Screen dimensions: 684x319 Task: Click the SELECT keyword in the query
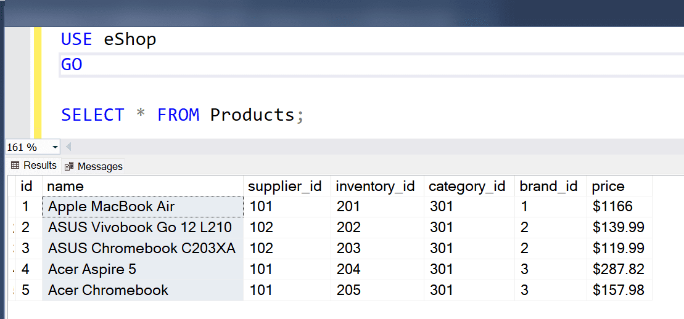(x=93, y=115)
